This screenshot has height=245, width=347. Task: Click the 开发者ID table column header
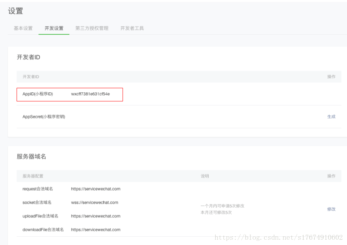point(31,77)
